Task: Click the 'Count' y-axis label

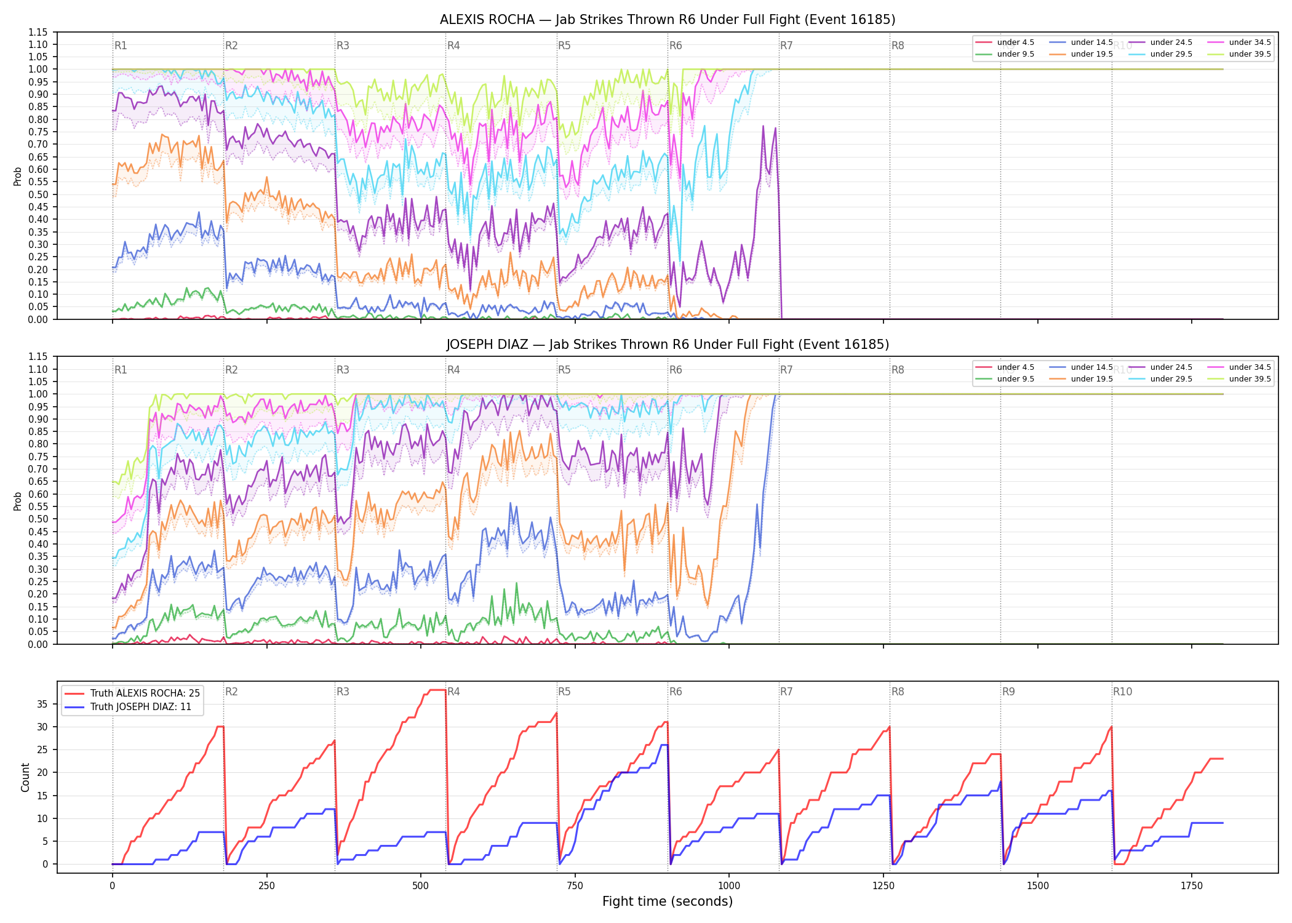Action: tap(25, 777)
